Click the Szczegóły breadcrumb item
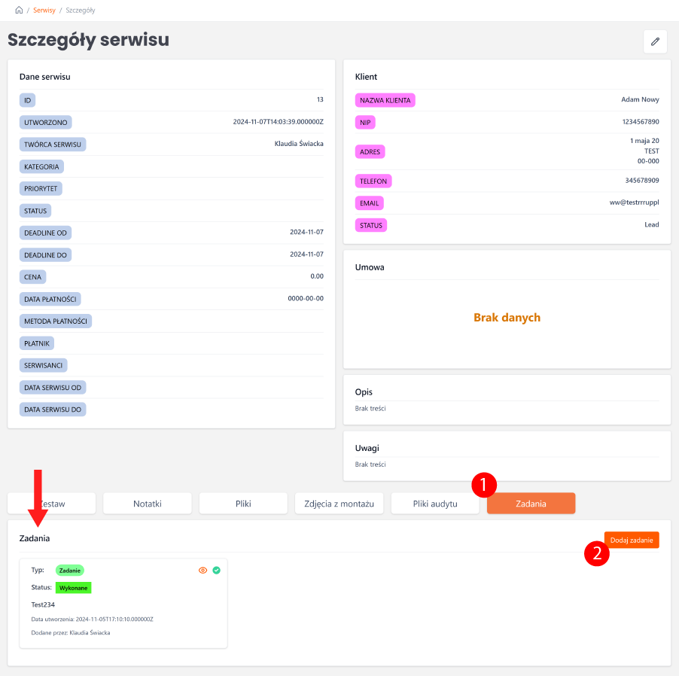The width and height of the screenshot is (679, 676). tap(80, 11)
